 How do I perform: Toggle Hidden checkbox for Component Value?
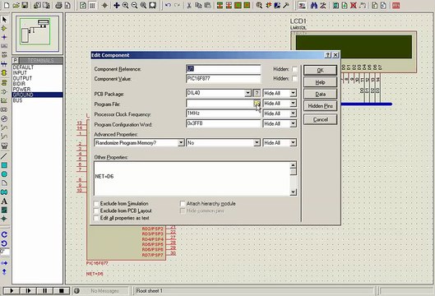point(294,79)
